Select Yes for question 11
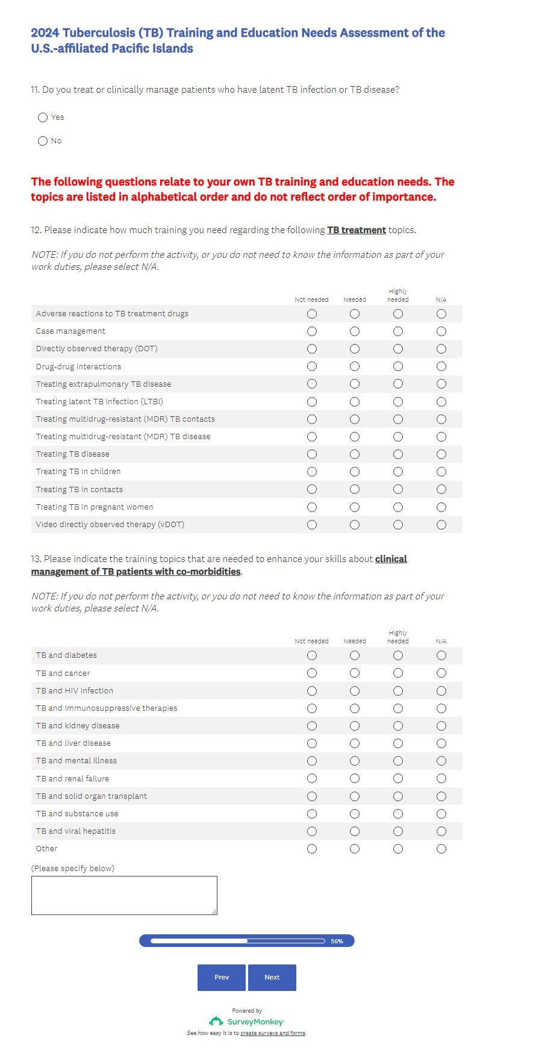The image size is (536, 1050). (43, 117)
